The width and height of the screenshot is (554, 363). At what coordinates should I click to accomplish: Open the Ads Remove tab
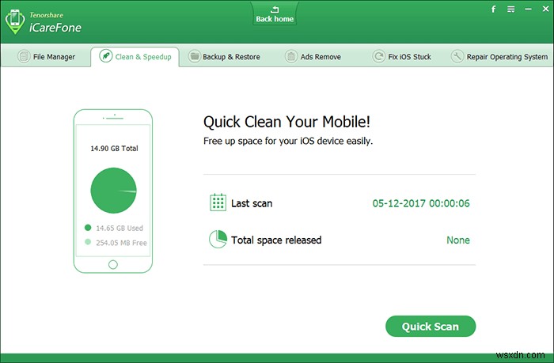point(313,56)
